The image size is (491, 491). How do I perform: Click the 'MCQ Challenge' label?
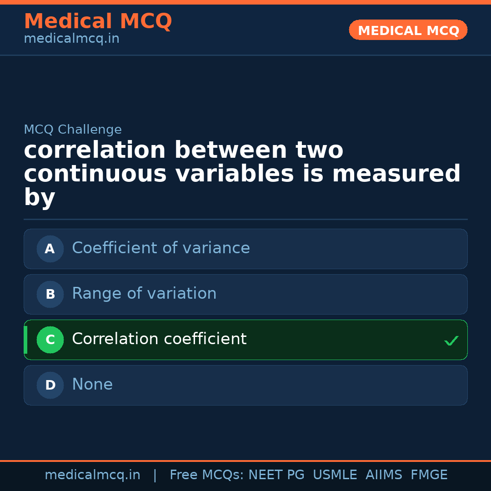click(x=73, y=130)
